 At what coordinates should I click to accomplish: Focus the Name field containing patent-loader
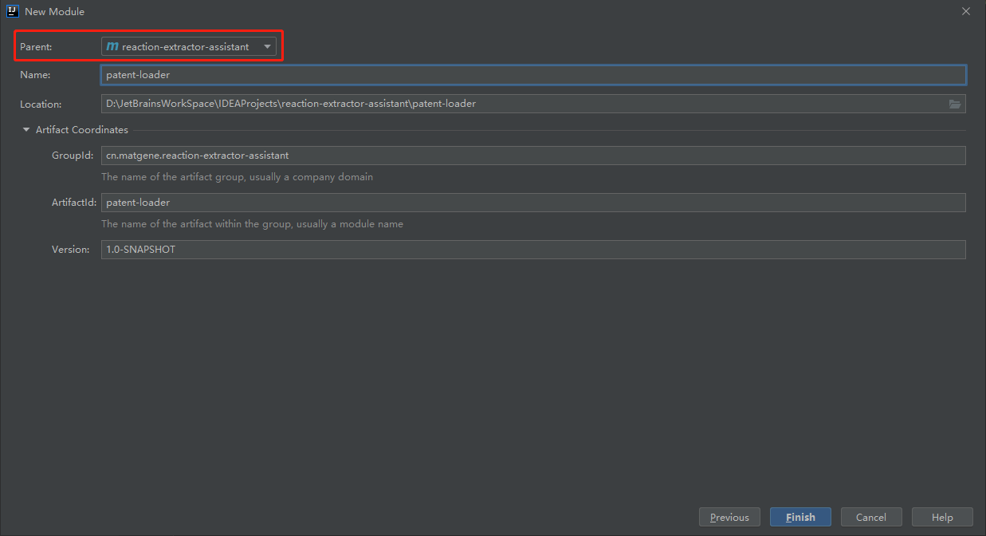532,75
